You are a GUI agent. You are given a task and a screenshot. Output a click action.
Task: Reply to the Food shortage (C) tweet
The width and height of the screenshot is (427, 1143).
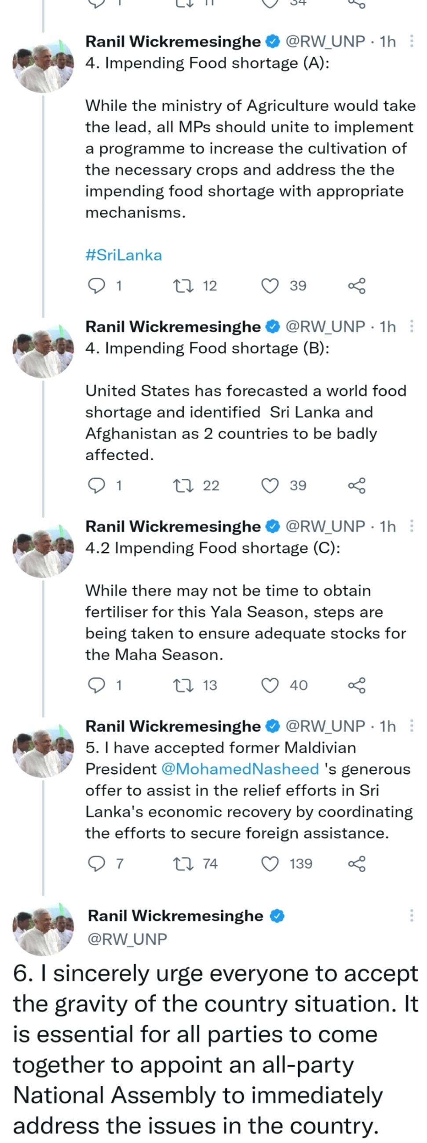96,685
